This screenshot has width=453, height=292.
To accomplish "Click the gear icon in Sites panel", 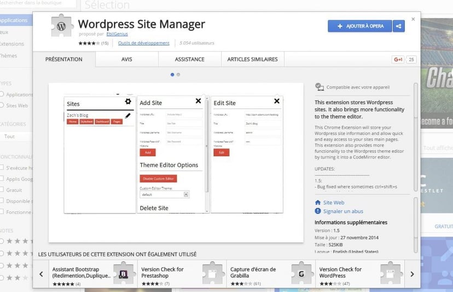I will coord(128,102).
